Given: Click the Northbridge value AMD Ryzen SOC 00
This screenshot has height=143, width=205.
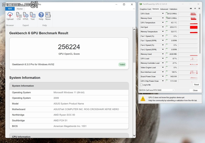Looking at the screenshot, I should point(64,115).
